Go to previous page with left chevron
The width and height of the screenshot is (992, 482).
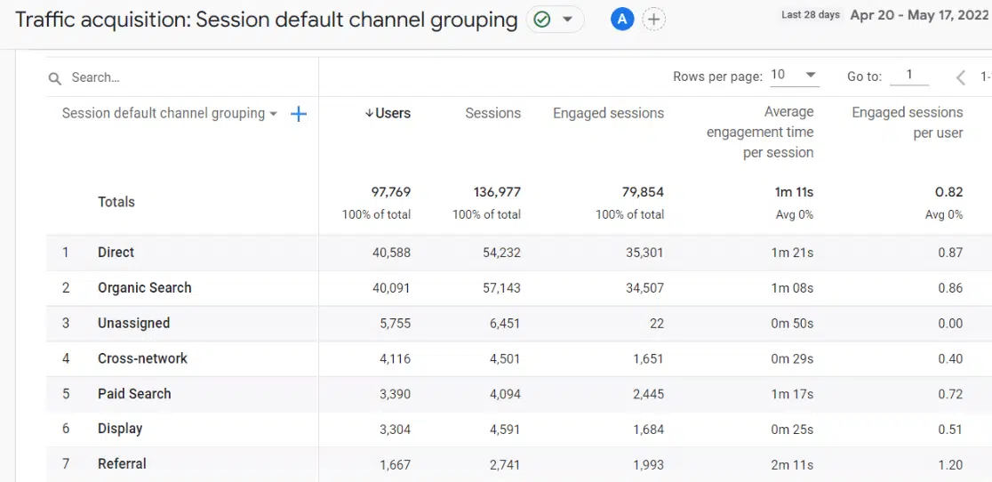click(x=960, y=77)
